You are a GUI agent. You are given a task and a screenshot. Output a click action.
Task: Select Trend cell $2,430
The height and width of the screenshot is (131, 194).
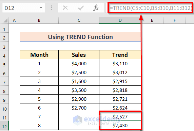(x=120, y=126)
